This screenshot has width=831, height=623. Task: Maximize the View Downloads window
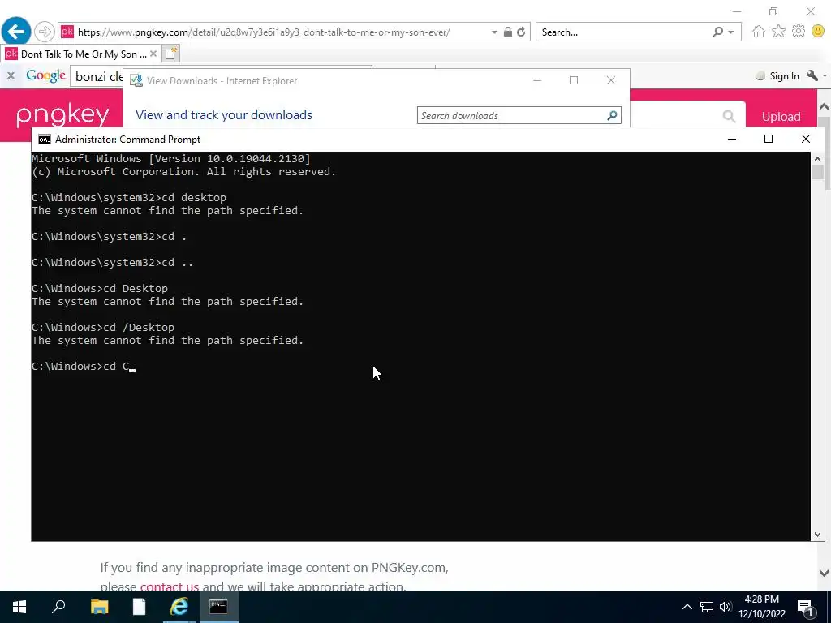[574, 80]
